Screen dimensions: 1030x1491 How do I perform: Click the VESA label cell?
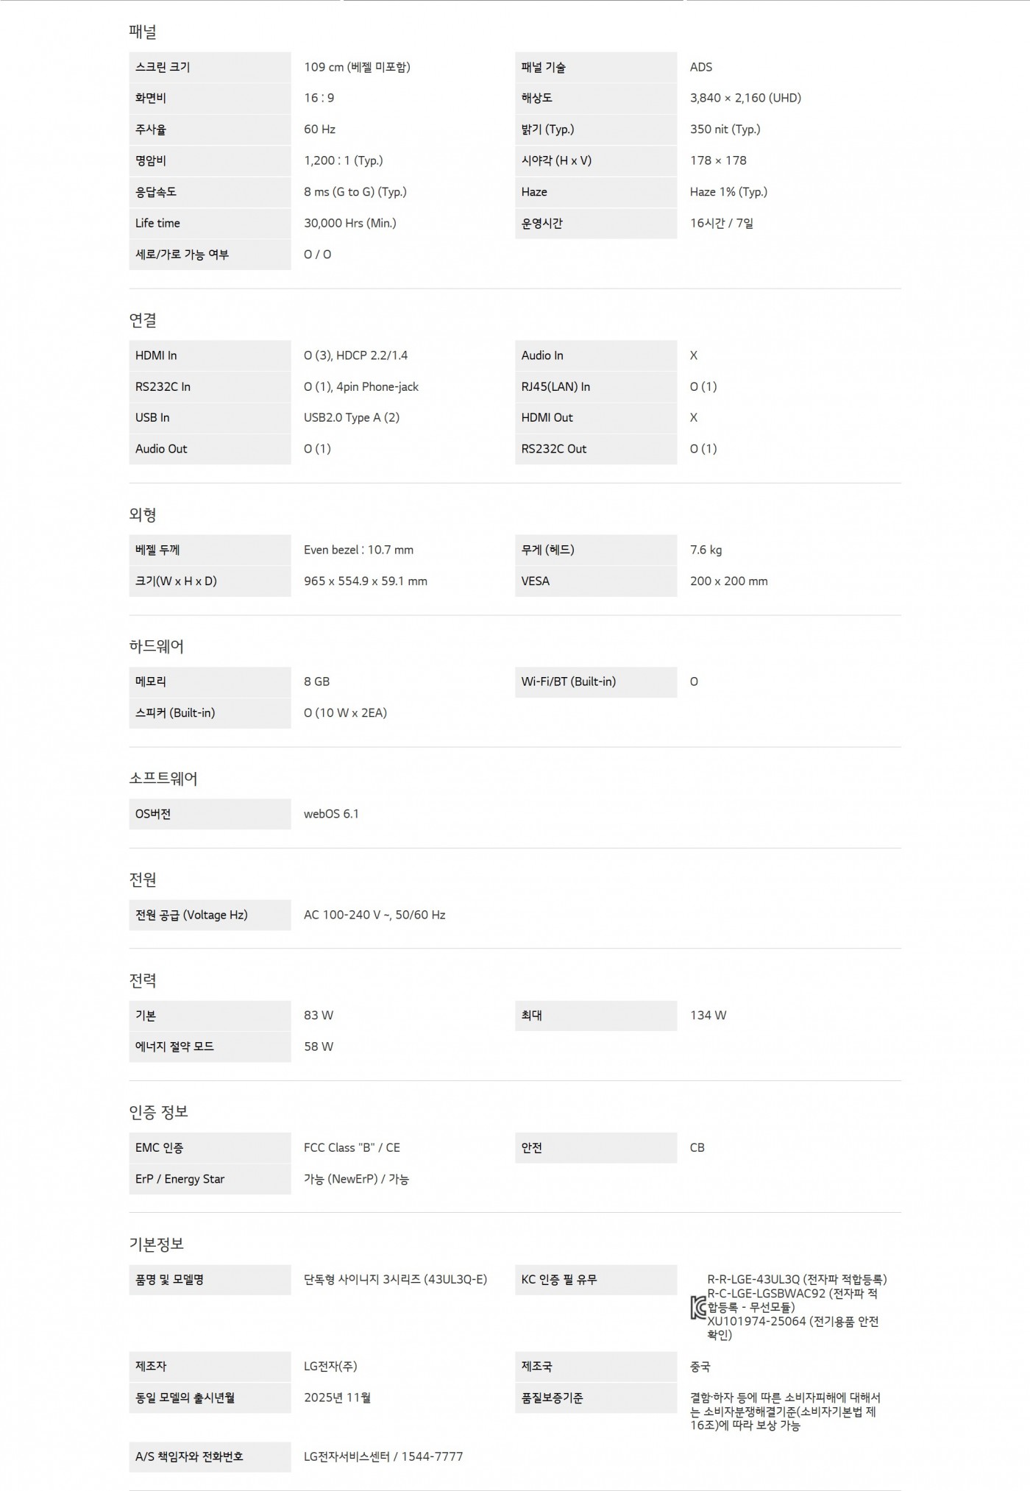(x=595, y=581)
